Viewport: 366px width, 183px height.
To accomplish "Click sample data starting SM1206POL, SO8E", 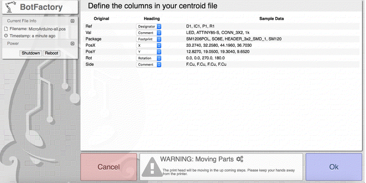I will pos(234,39).
